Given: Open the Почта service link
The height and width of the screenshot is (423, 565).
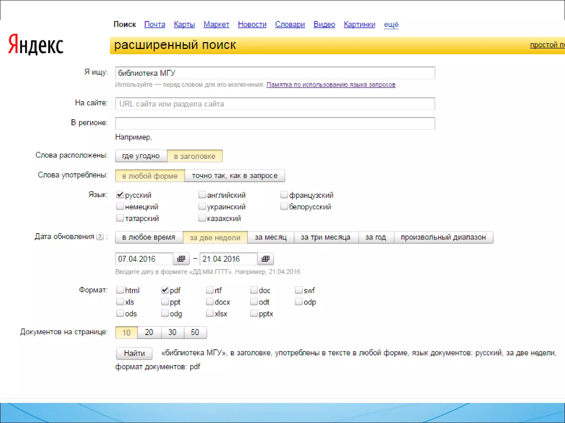Looking at the screenshot, I should coord(154,25).
